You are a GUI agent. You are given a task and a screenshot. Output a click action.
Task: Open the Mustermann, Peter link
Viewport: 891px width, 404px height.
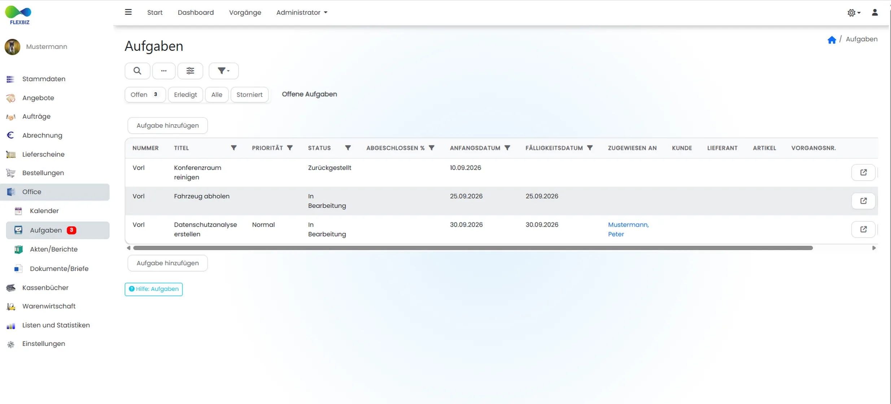click(x=628, y=229)
